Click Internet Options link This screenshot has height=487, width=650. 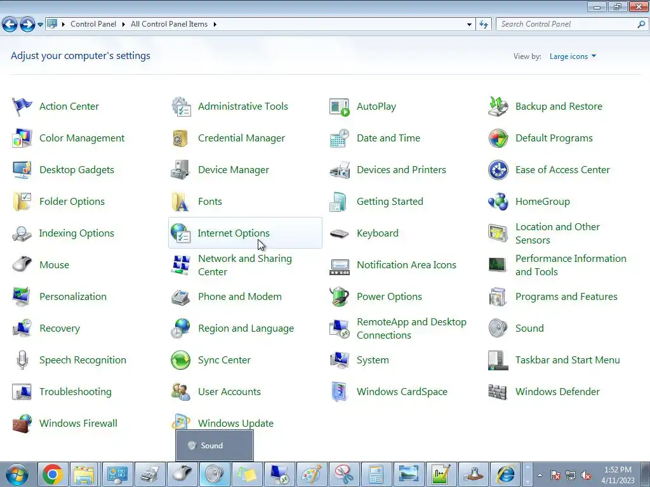[234, 233]
